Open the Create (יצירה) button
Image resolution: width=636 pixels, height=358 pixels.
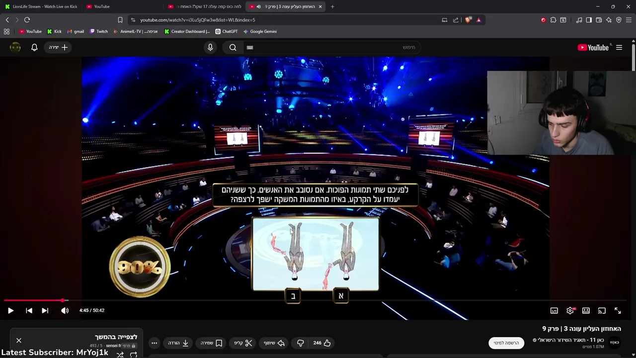(58, 47)
